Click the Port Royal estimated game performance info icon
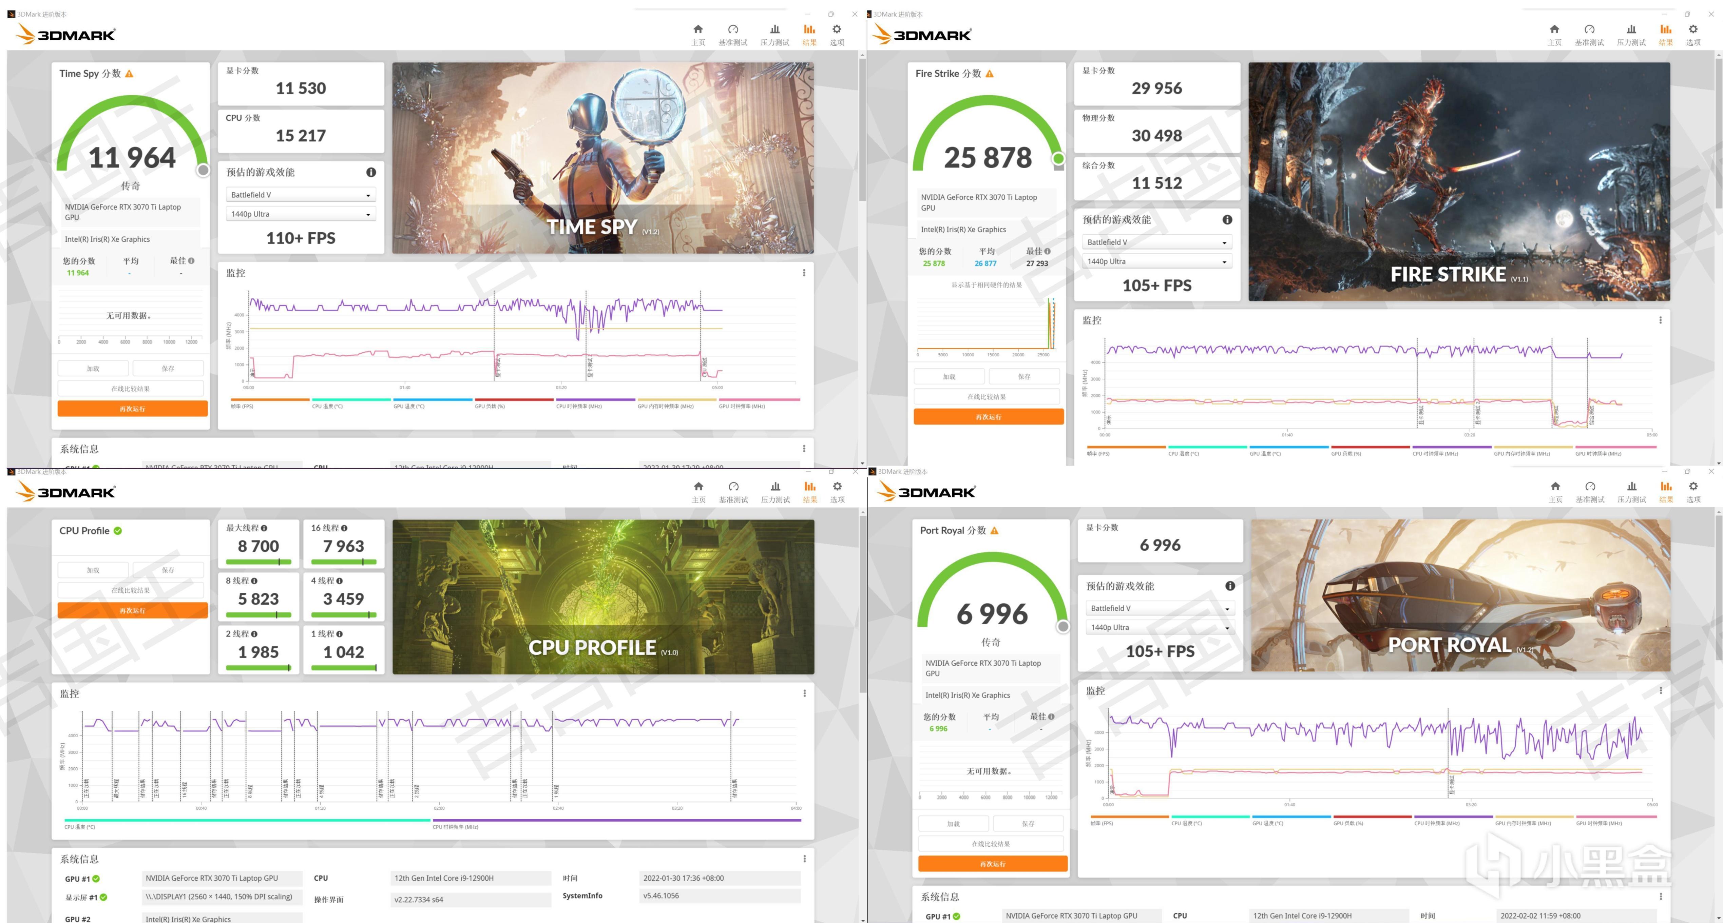The height and width of the screenshot is (923, 1723). (x=1229, y=586)
